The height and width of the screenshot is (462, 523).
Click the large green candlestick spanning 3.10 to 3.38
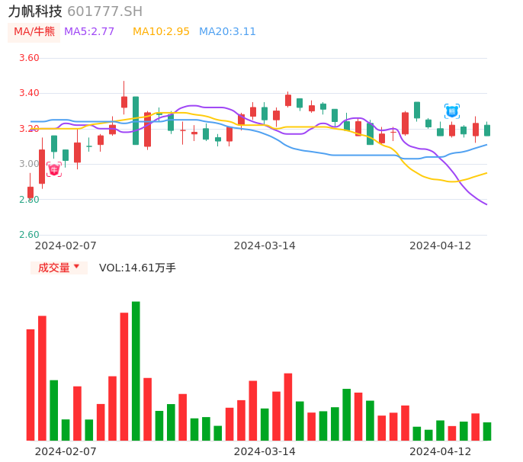point(136,120)
